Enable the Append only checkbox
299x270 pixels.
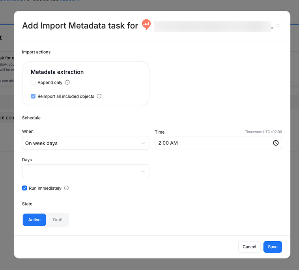33,82
